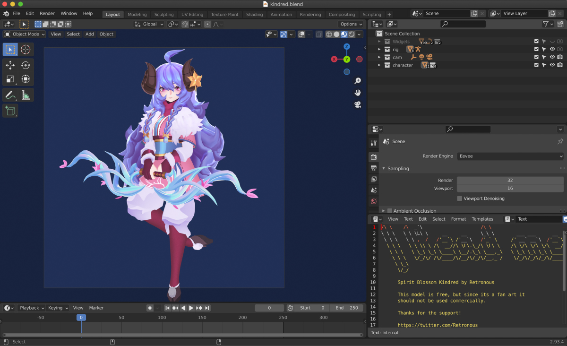The height and width of the screenshot is (346, 567).
Task: Open the Object Mode dropdown
Action: pyautogui.click(x=25, y=34)
